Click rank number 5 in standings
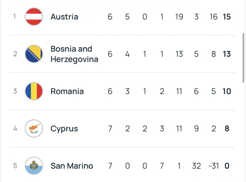 (15, 166)
